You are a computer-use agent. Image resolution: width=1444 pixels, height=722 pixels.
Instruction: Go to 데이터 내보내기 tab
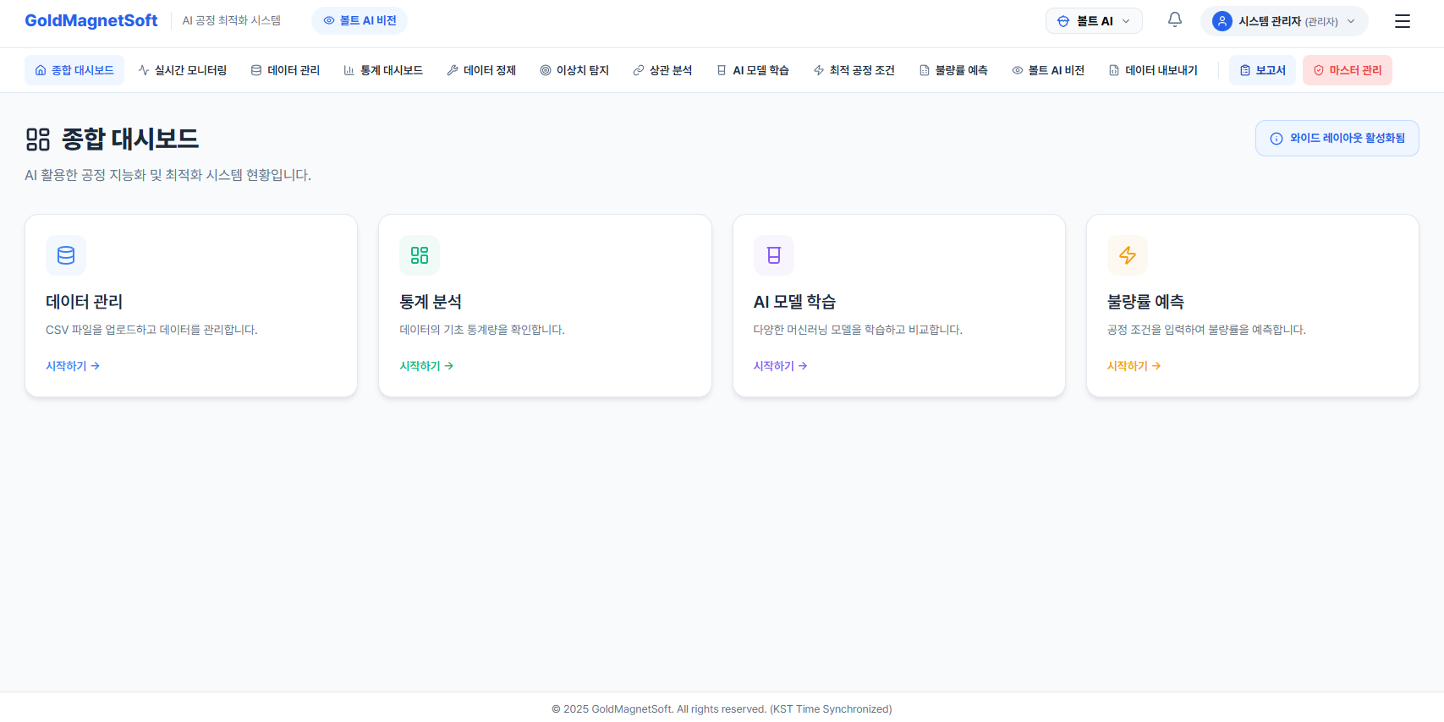pyautogui.click(x=1153, y=70)
